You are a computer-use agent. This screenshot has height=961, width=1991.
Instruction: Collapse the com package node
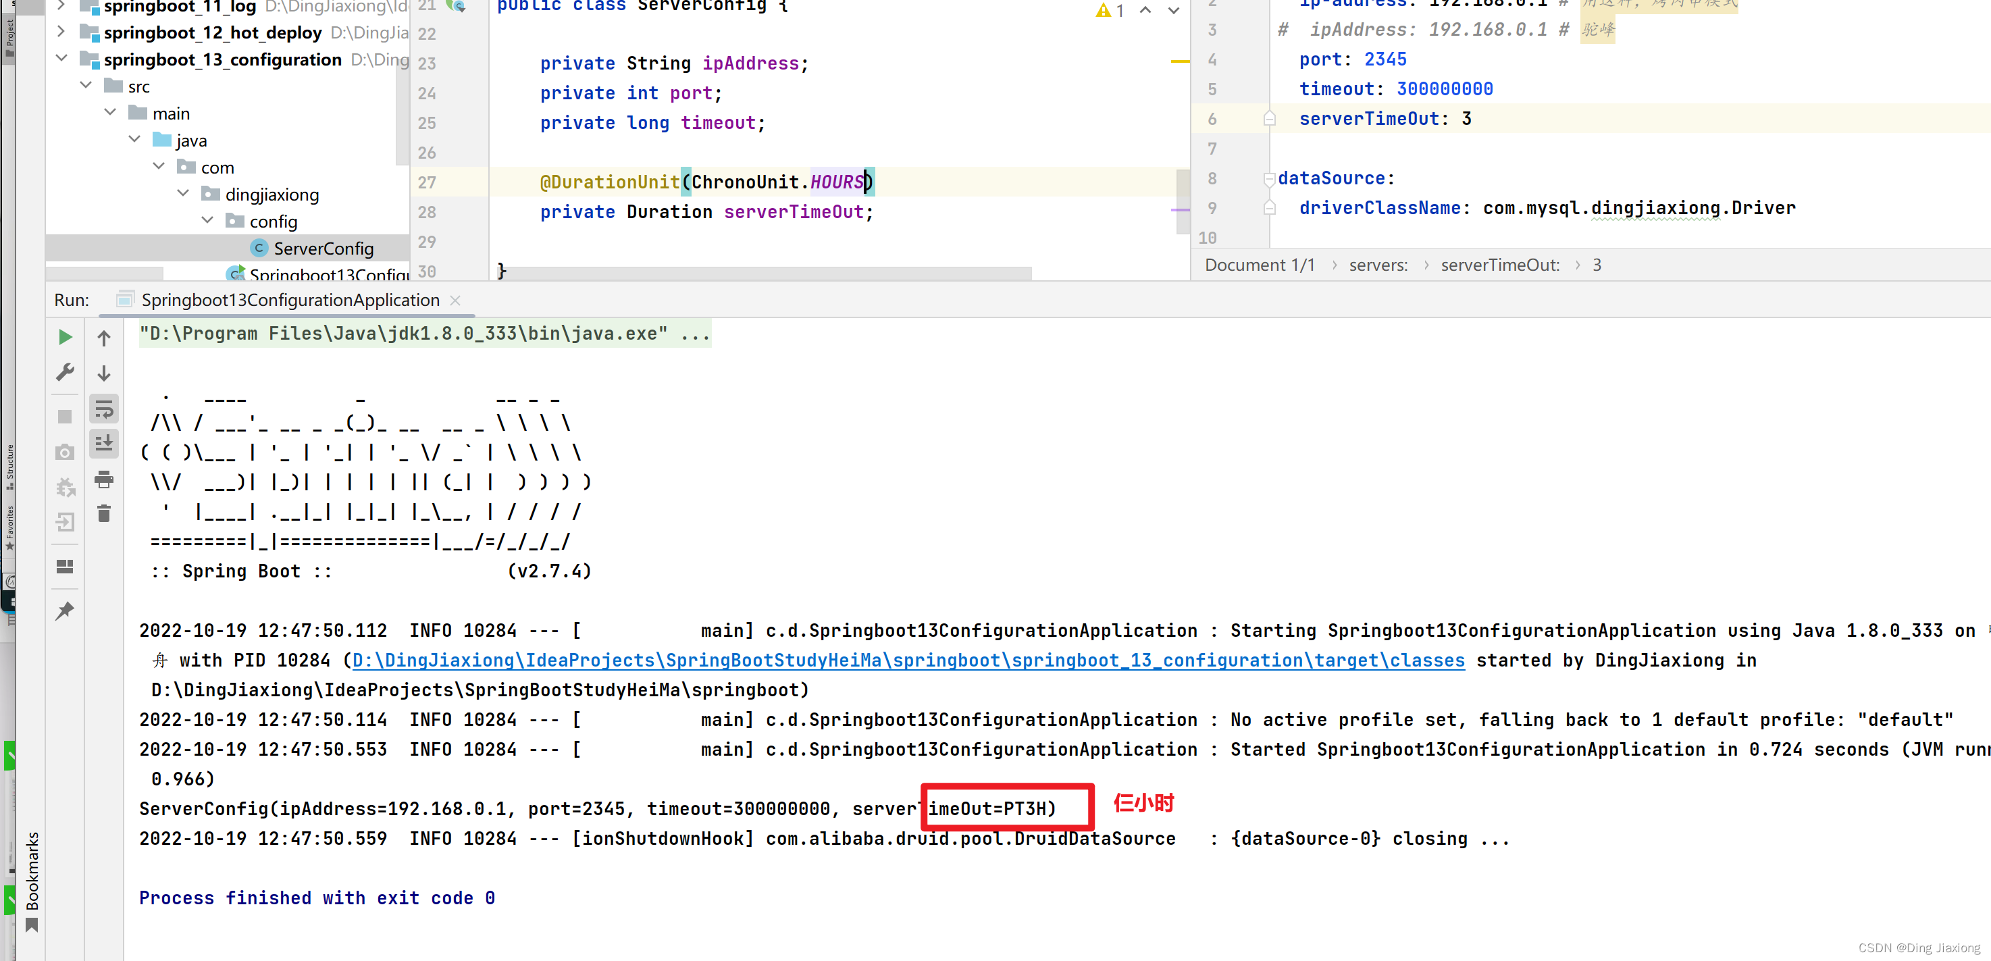(159, 167)
